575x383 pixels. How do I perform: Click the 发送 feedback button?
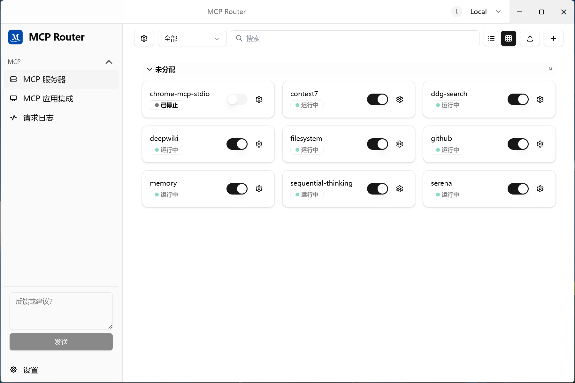[x=61, y=342]
